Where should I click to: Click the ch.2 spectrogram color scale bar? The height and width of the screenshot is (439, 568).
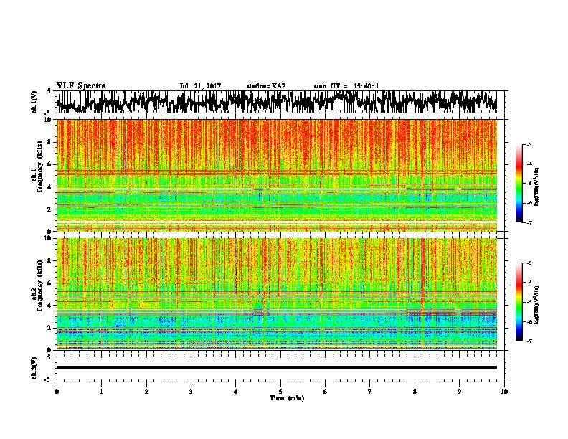click(x=519, y=302)
